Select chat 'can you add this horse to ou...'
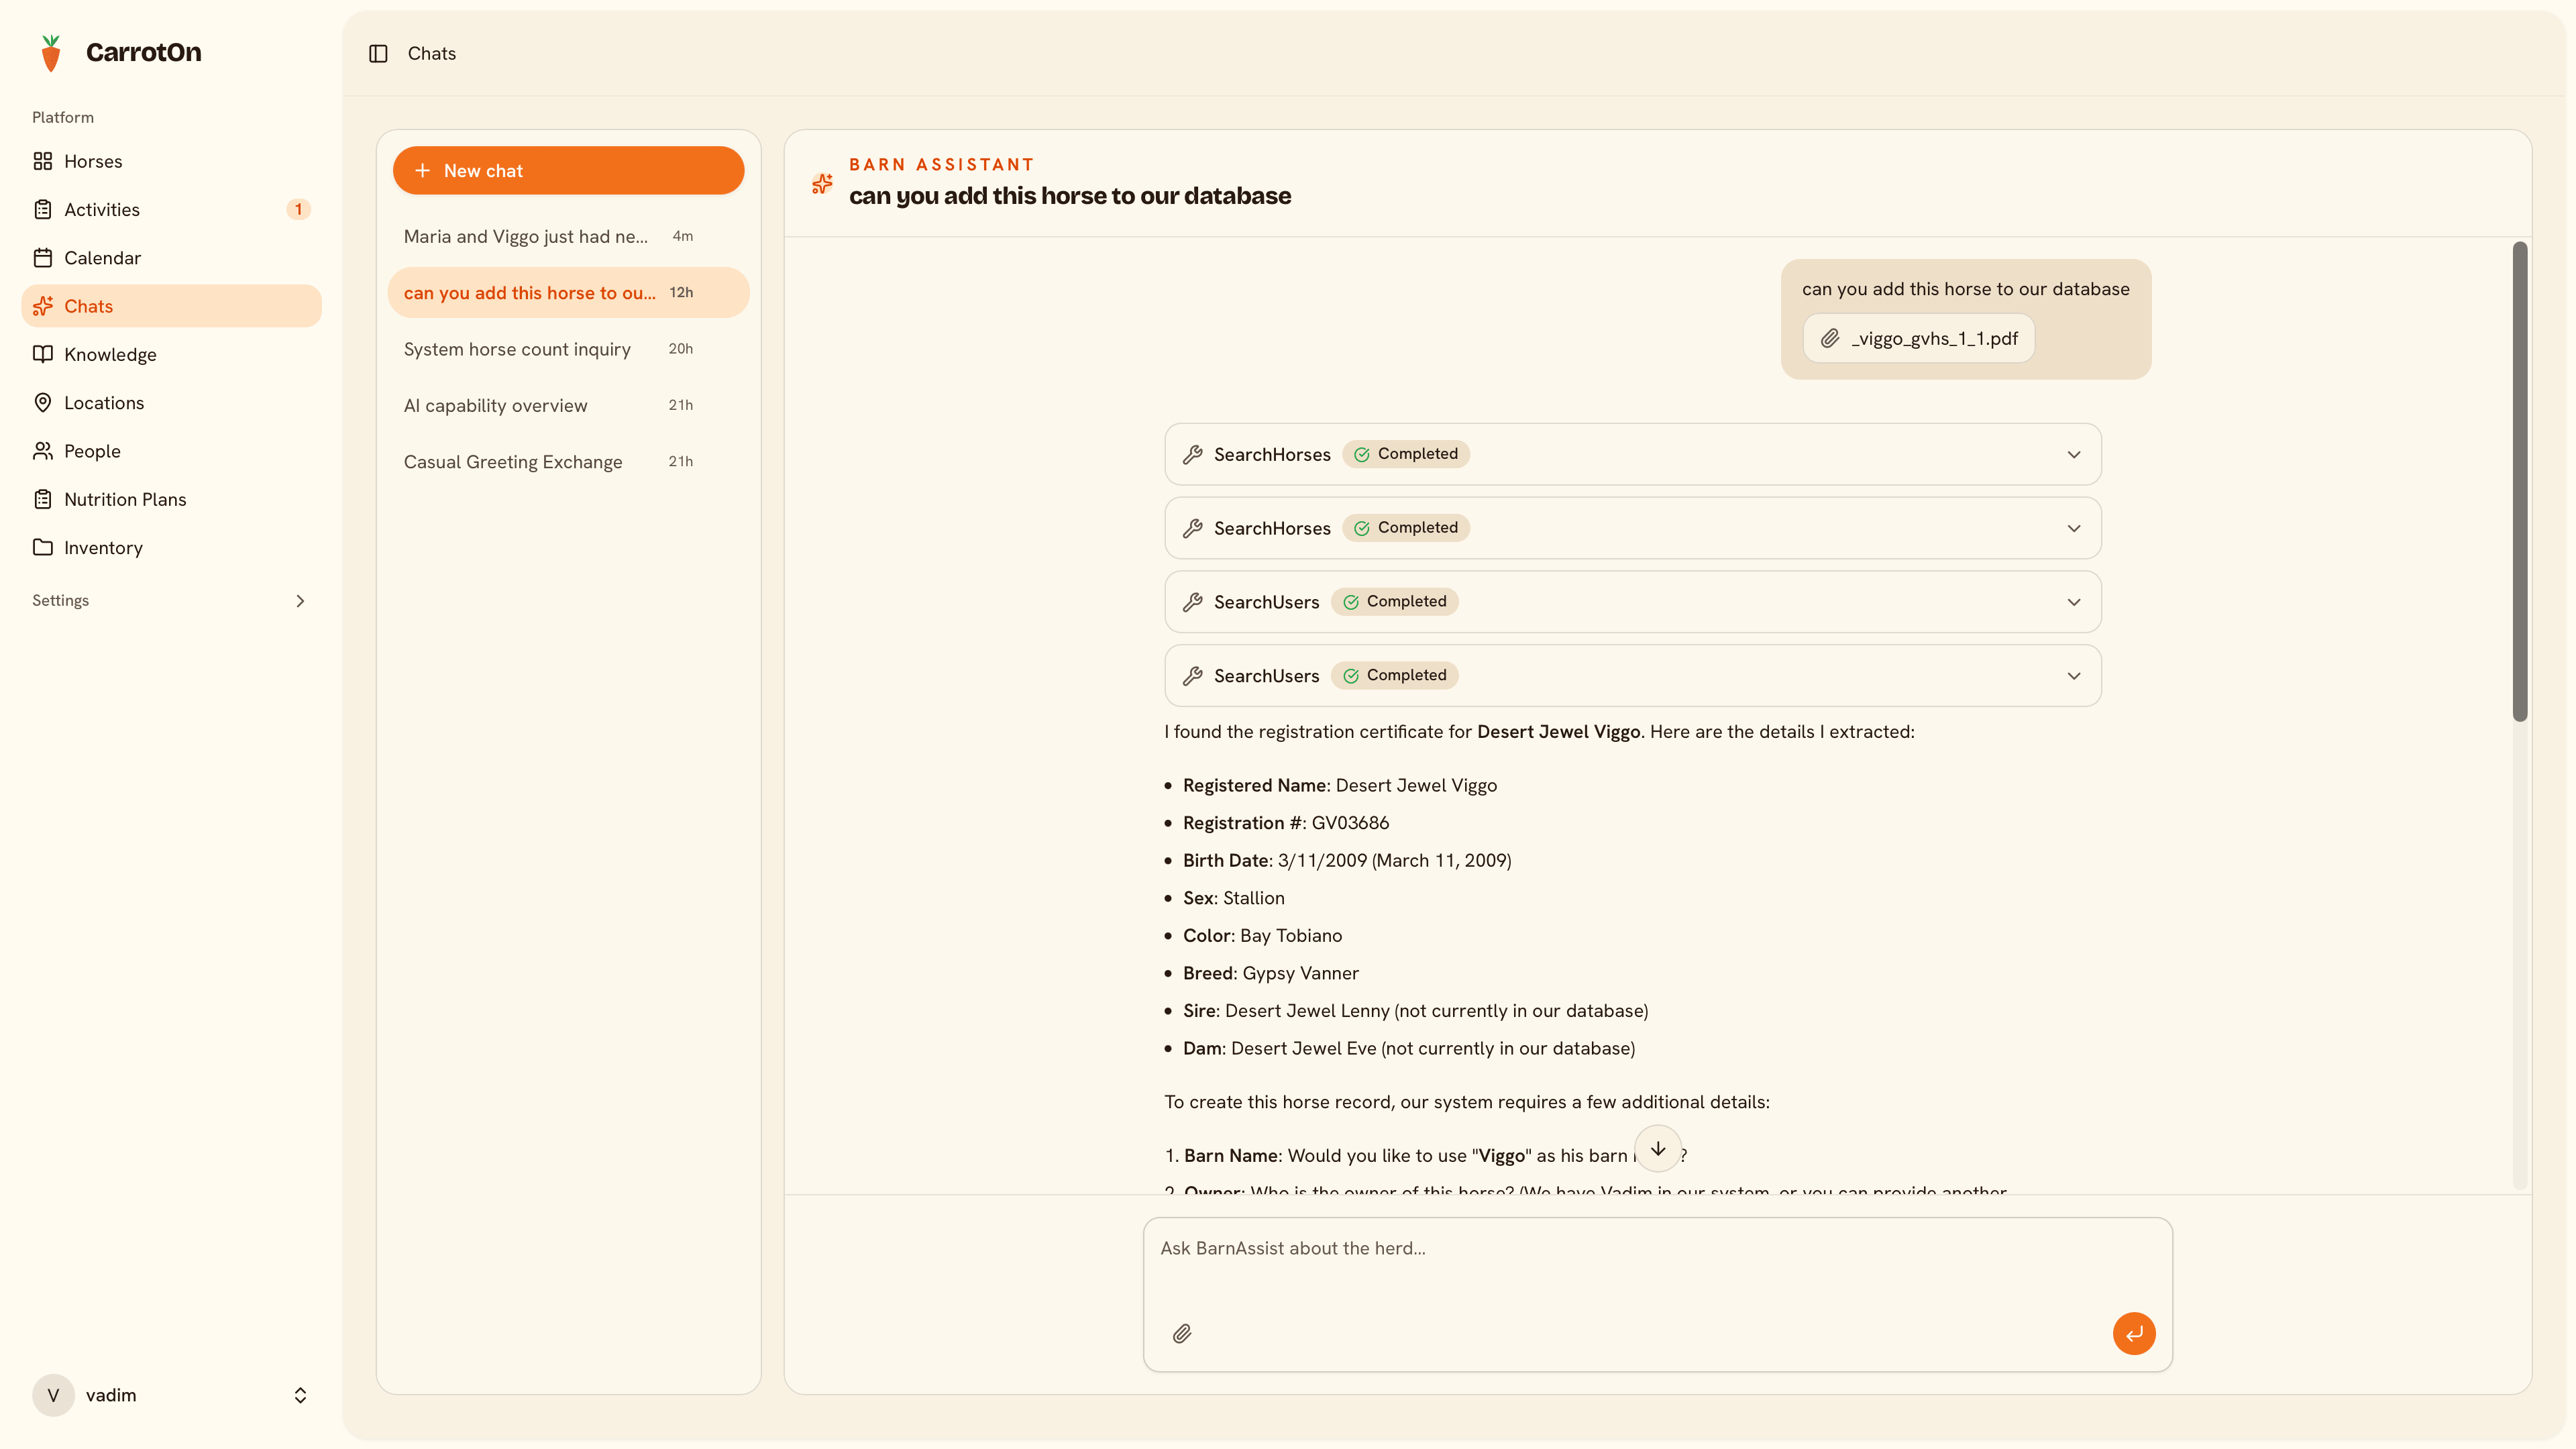Viewport: 2576px width, 1449px height. click(568, 293)
